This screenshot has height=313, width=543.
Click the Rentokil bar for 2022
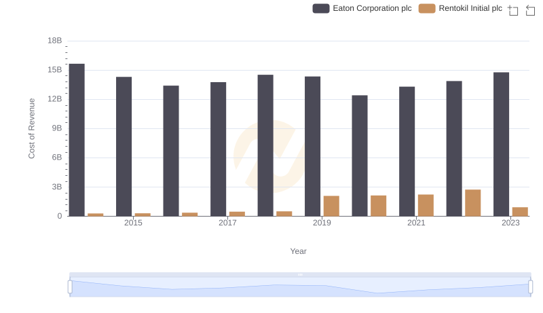tap(472, 203)
